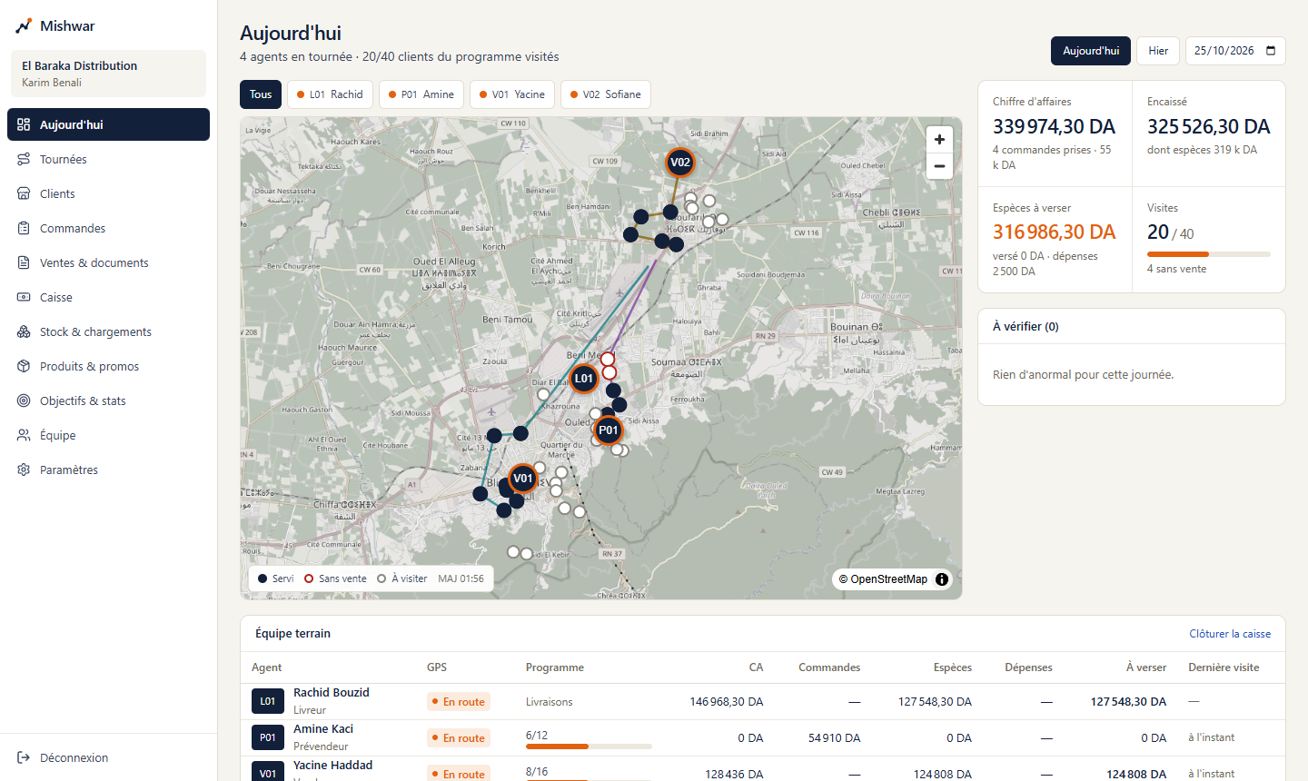Select the P01 agent marker on map
The image size is (1308, 781).
point(608,430)
